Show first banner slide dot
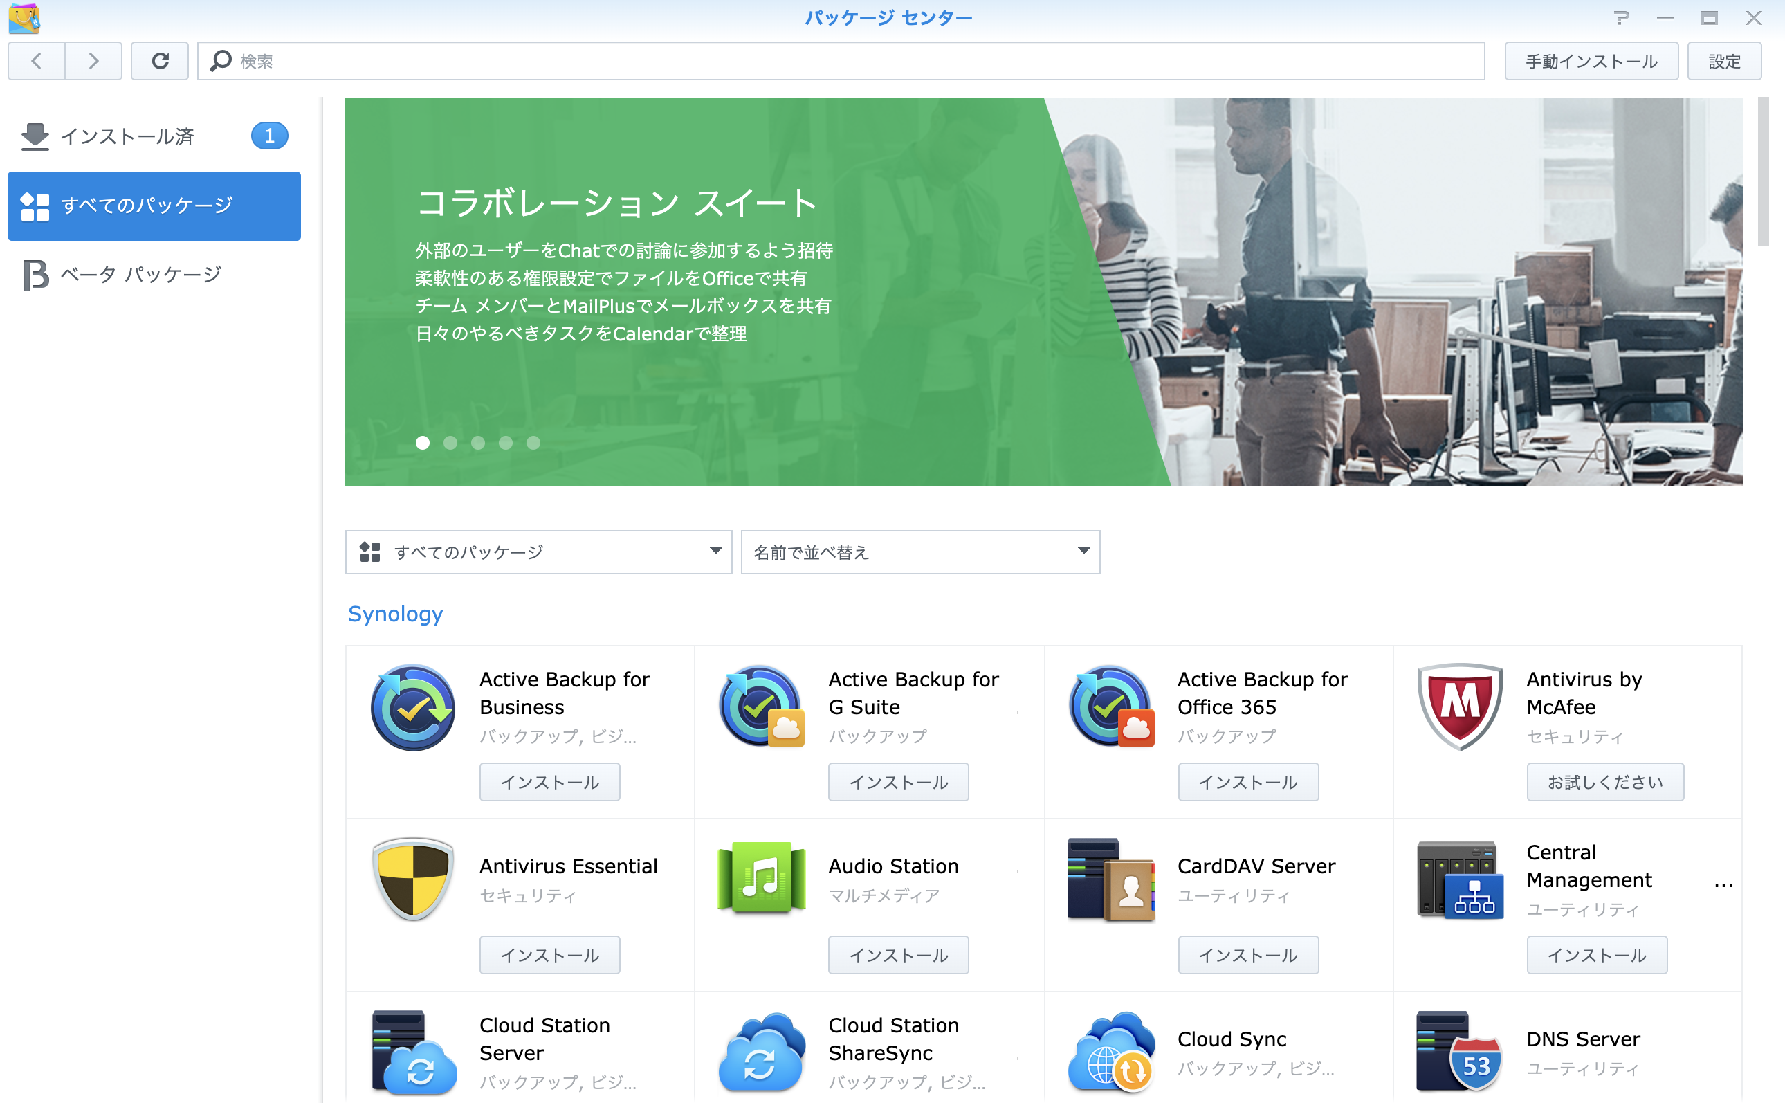The height and width of the screenshot is (1103, 1785). point(422,443)
